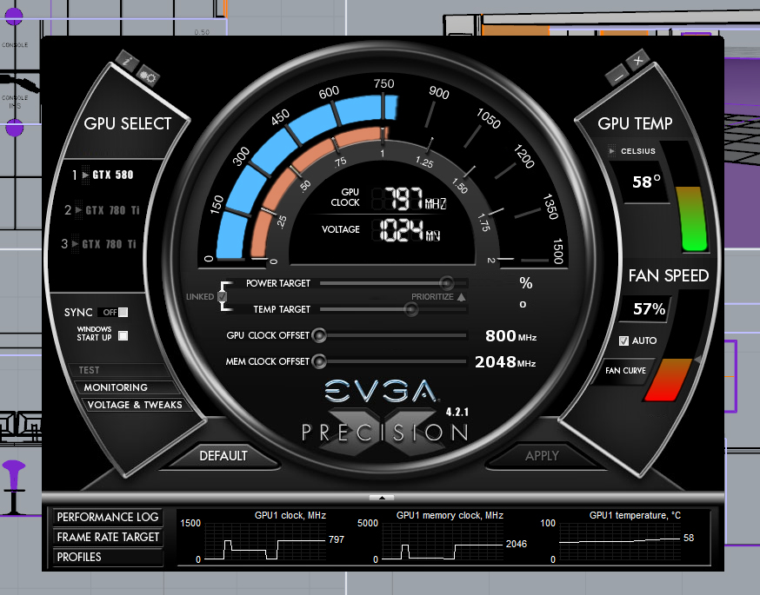Click the GPU1 memory clock MHz graph
760x595 pixels.
443,541
